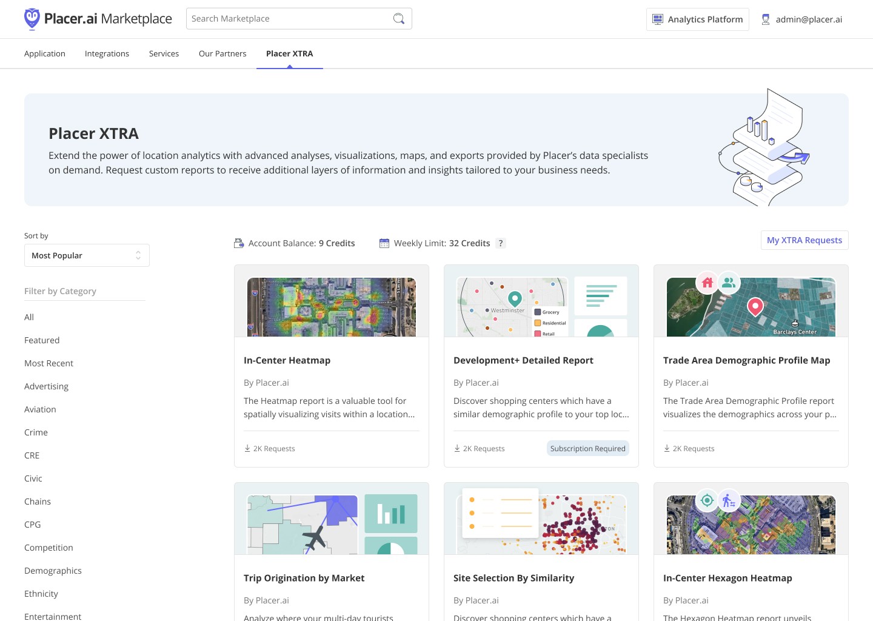Click the Account Balance wallet icon
Image resolution: width=873 pixels, height=621 pixels.
point(239,243)
